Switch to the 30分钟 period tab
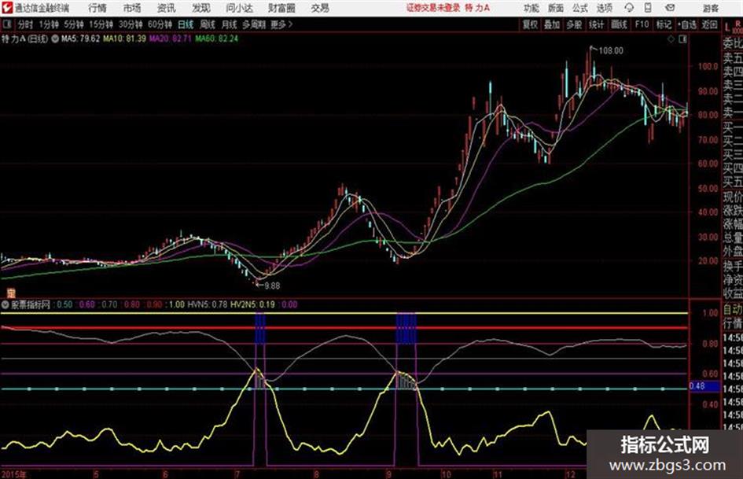Viewport: 743px width, 479px height. pos(131,24)
